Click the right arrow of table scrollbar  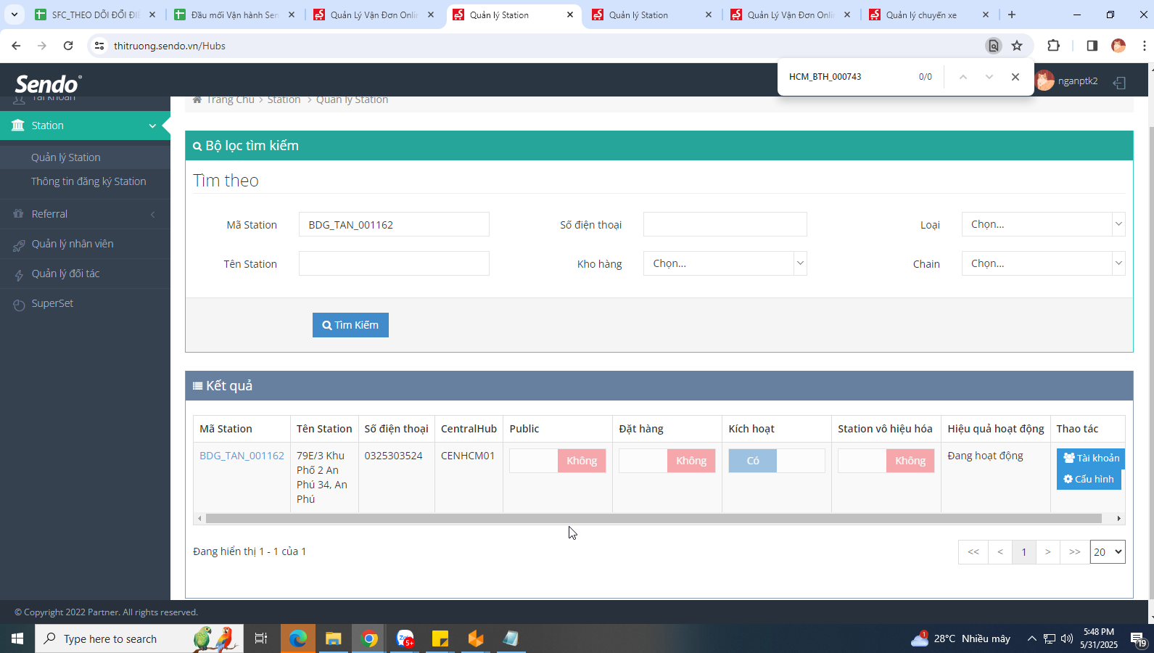(x=1119, y=518)
